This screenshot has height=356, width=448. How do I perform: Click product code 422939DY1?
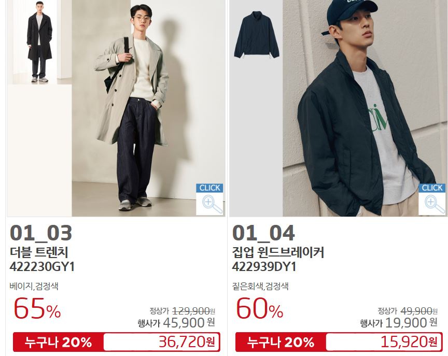click(x=264, y=267)
